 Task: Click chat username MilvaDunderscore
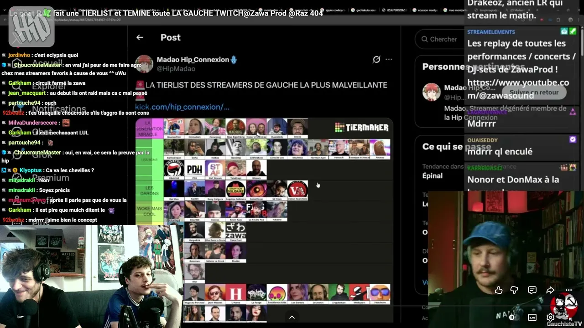point(33,123)
